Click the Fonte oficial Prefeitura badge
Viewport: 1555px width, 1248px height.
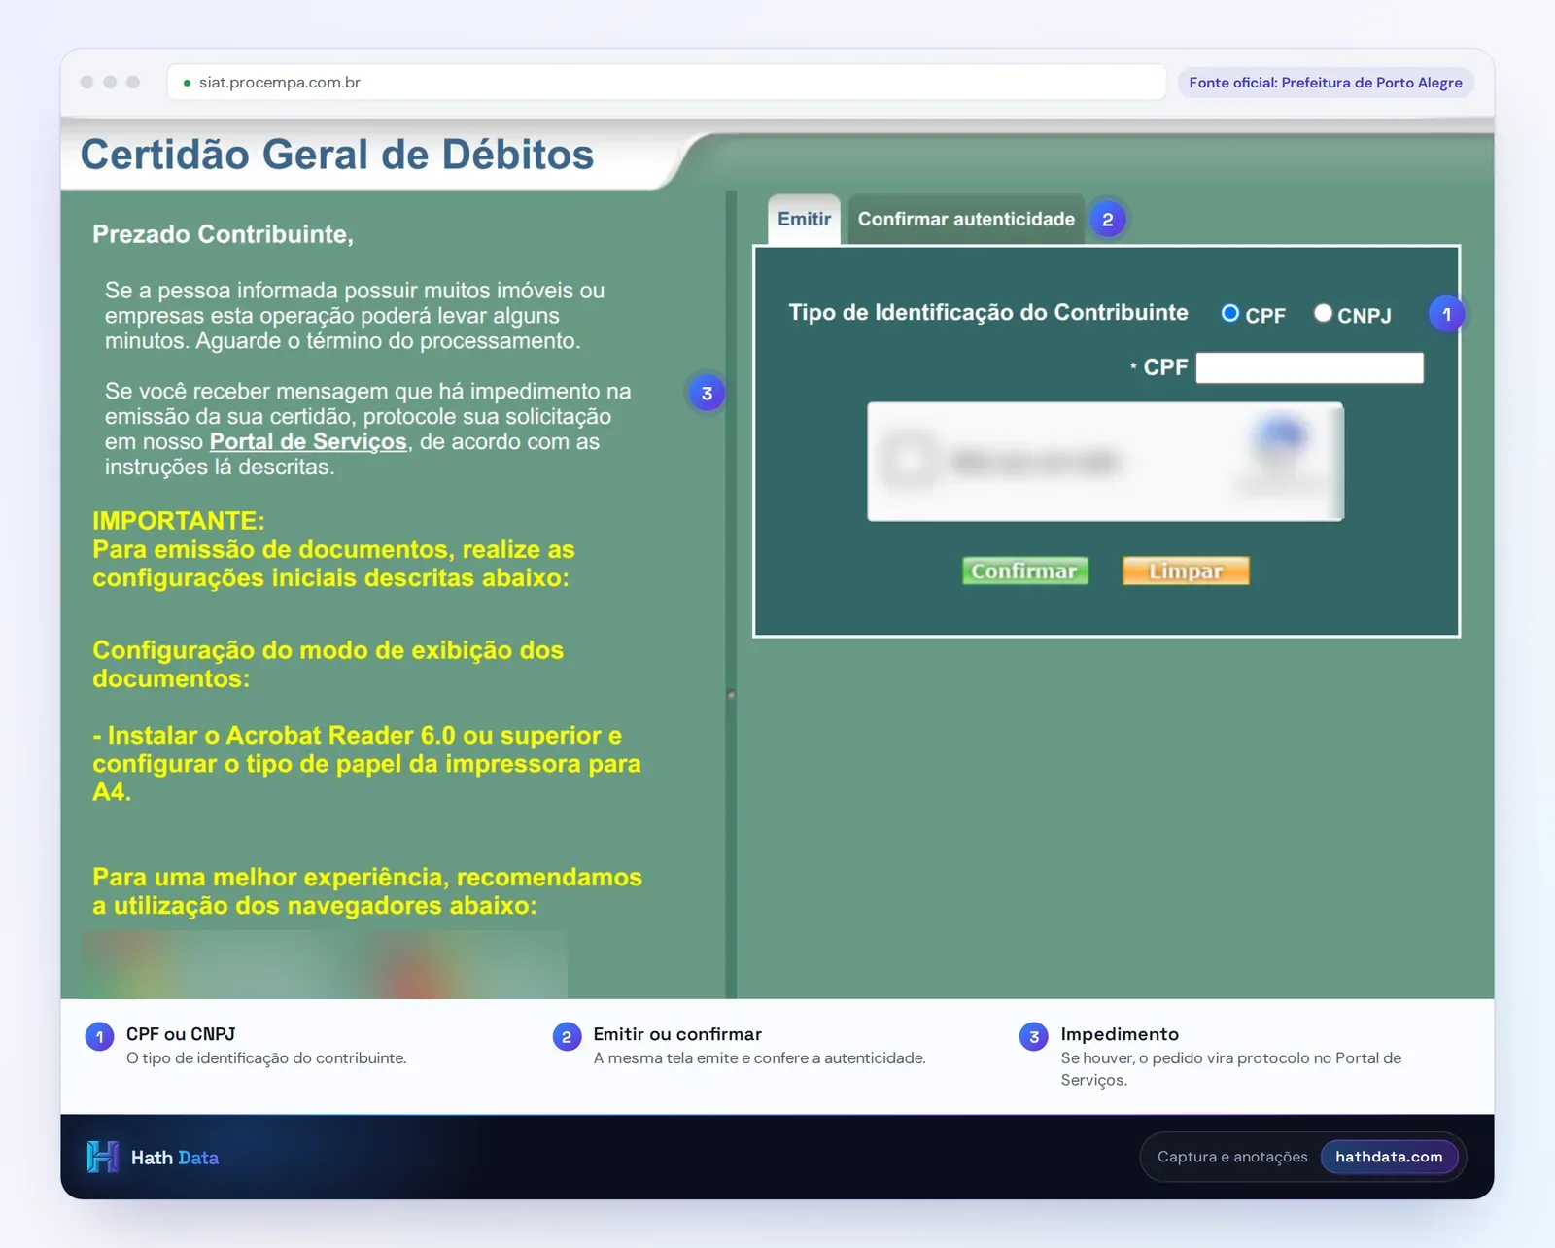pos(1326,83)
